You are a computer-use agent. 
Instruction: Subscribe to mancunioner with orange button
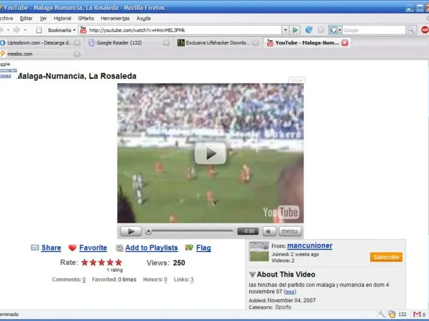386,257
